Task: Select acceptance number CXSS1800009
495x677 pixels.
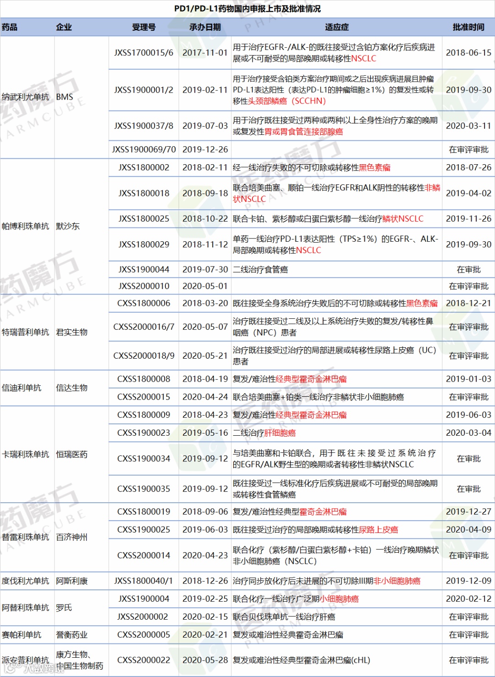Action: point(143,415)
